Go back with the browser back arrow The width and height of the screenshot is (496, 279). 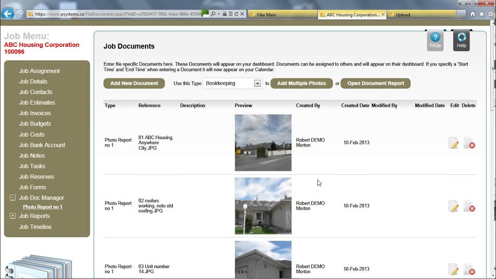[7, 14]
